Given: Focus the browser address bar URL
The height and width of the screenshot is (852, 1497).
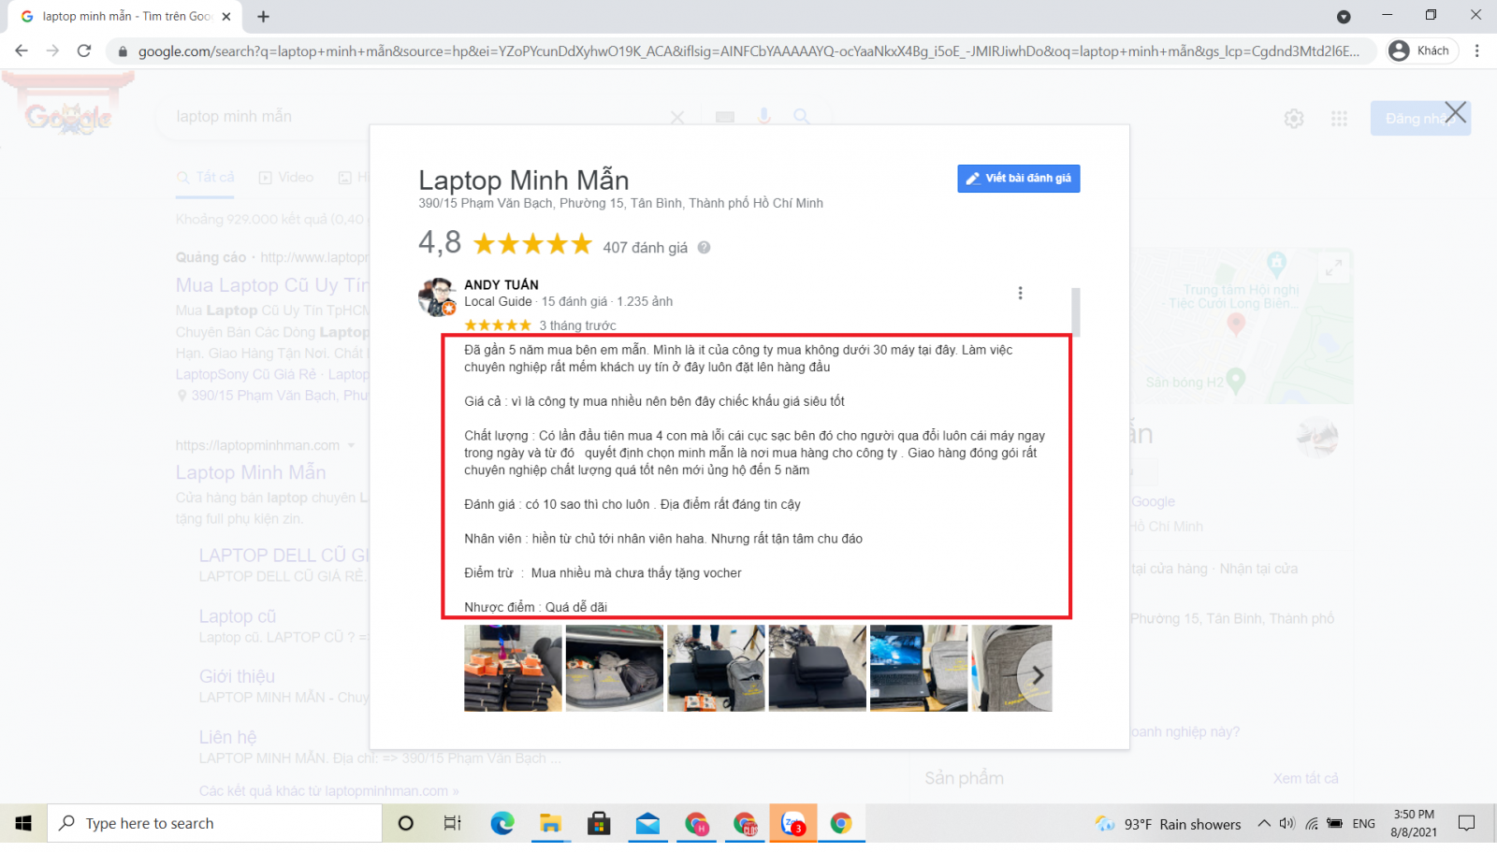Looking at the screenshot, I should (748, 51).
